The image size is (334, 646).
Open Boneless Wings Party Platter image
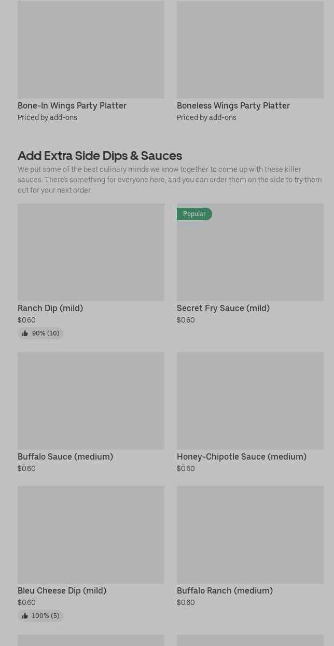250,50
